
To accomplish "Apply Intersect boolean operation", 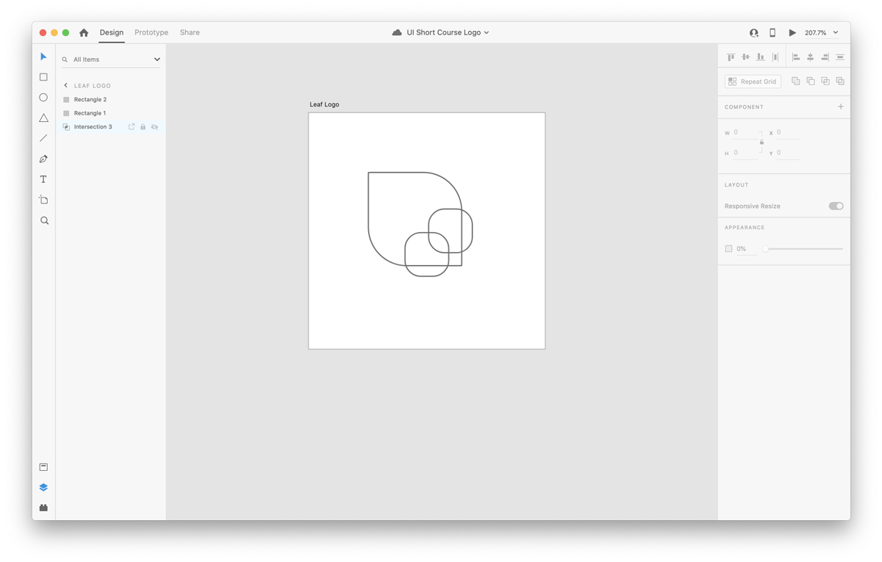I will click(825, 81).
